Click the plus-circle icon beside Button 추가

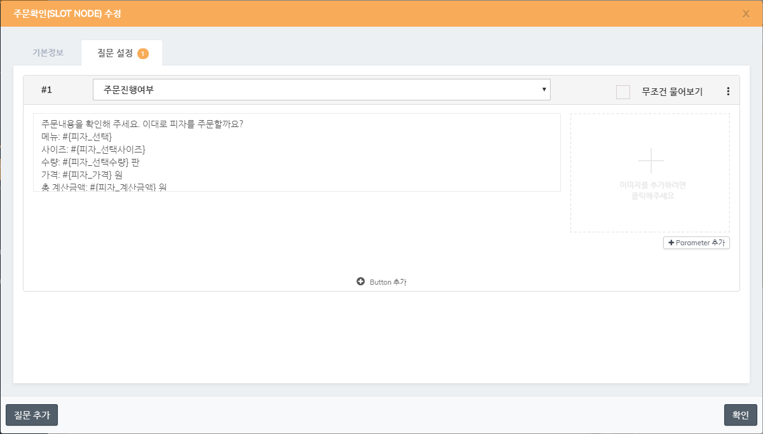[x=361, y=281]
